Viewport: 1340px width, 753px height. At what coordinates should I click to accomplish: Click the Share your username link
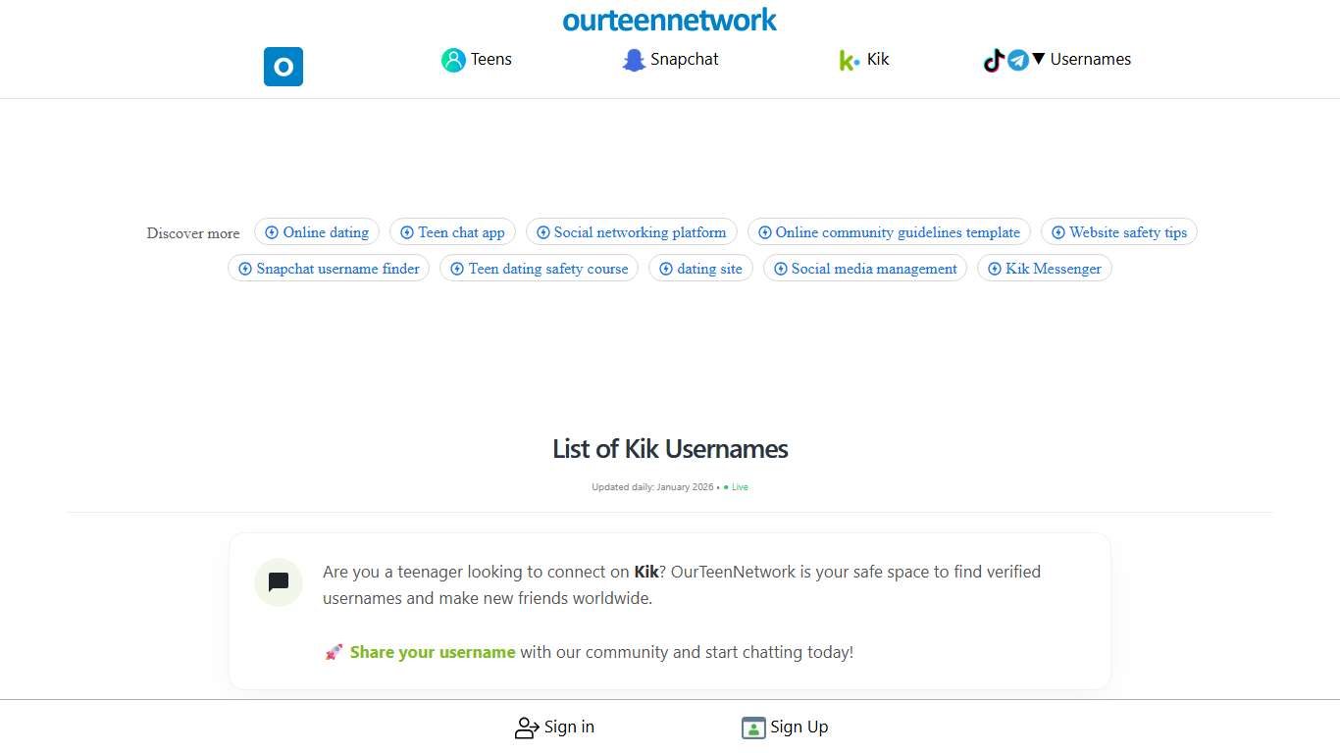click(x=433, y=652)
